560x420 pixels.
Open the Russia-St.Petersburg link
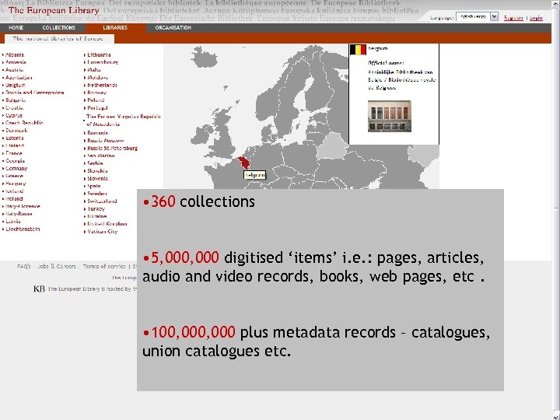(x=112, y=149)
